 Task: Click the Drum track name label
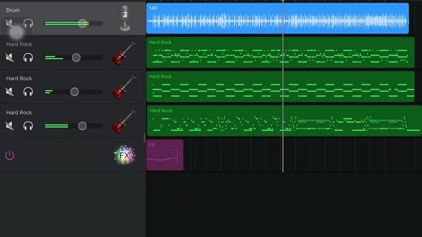click(13, 11)
